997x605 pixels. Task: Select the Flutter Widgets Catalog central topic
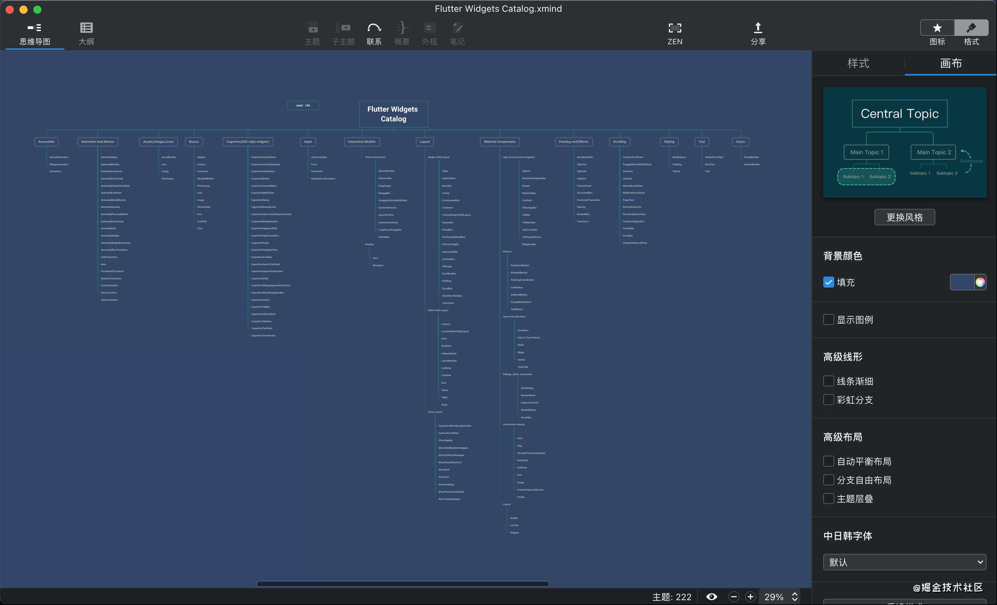(x=393, y=114)
